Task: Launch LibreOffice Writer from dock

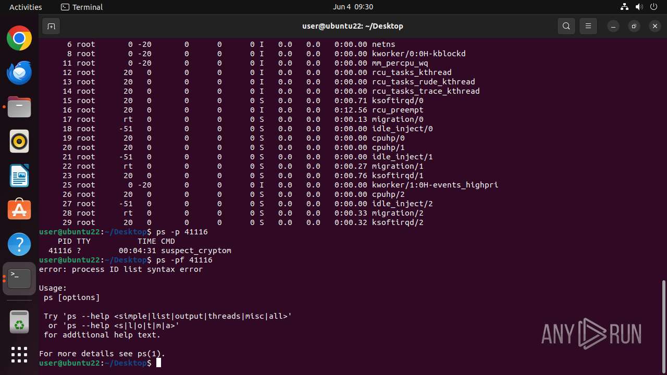Action: pyautogui.click(x=19, y=176)
